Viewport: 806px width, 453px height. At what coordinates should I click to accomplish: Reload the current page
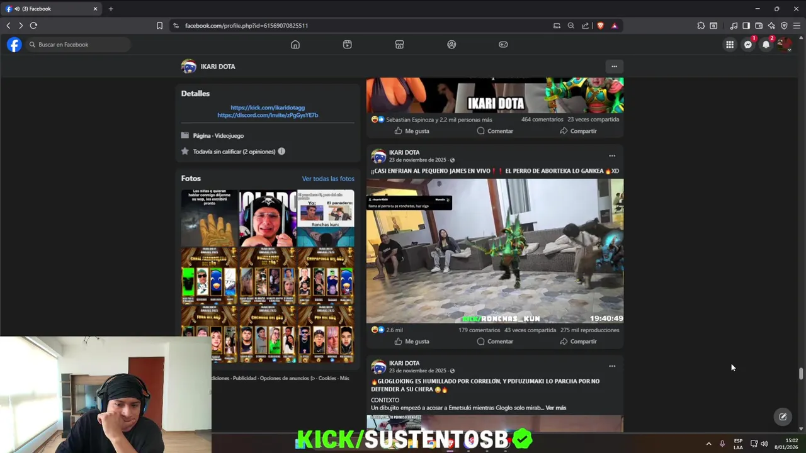[x=33, y=26]
